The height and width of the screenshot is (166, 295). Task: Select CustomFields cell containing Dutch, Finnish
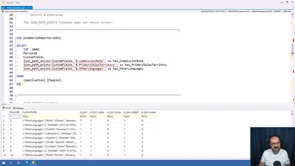(x=50, y=155)
